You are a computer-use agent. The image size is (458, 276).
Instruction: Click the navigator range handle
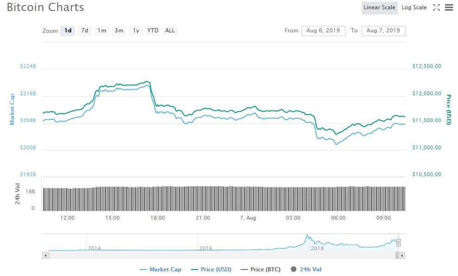pyautogui.click(x=398, y=242)
